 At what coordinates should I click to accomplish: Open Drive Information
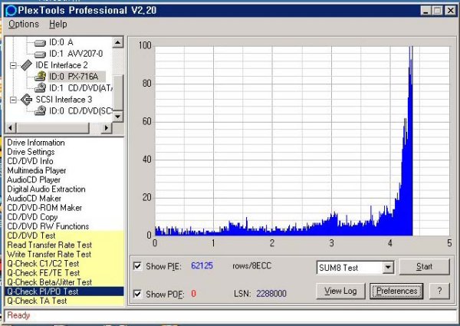36,143
